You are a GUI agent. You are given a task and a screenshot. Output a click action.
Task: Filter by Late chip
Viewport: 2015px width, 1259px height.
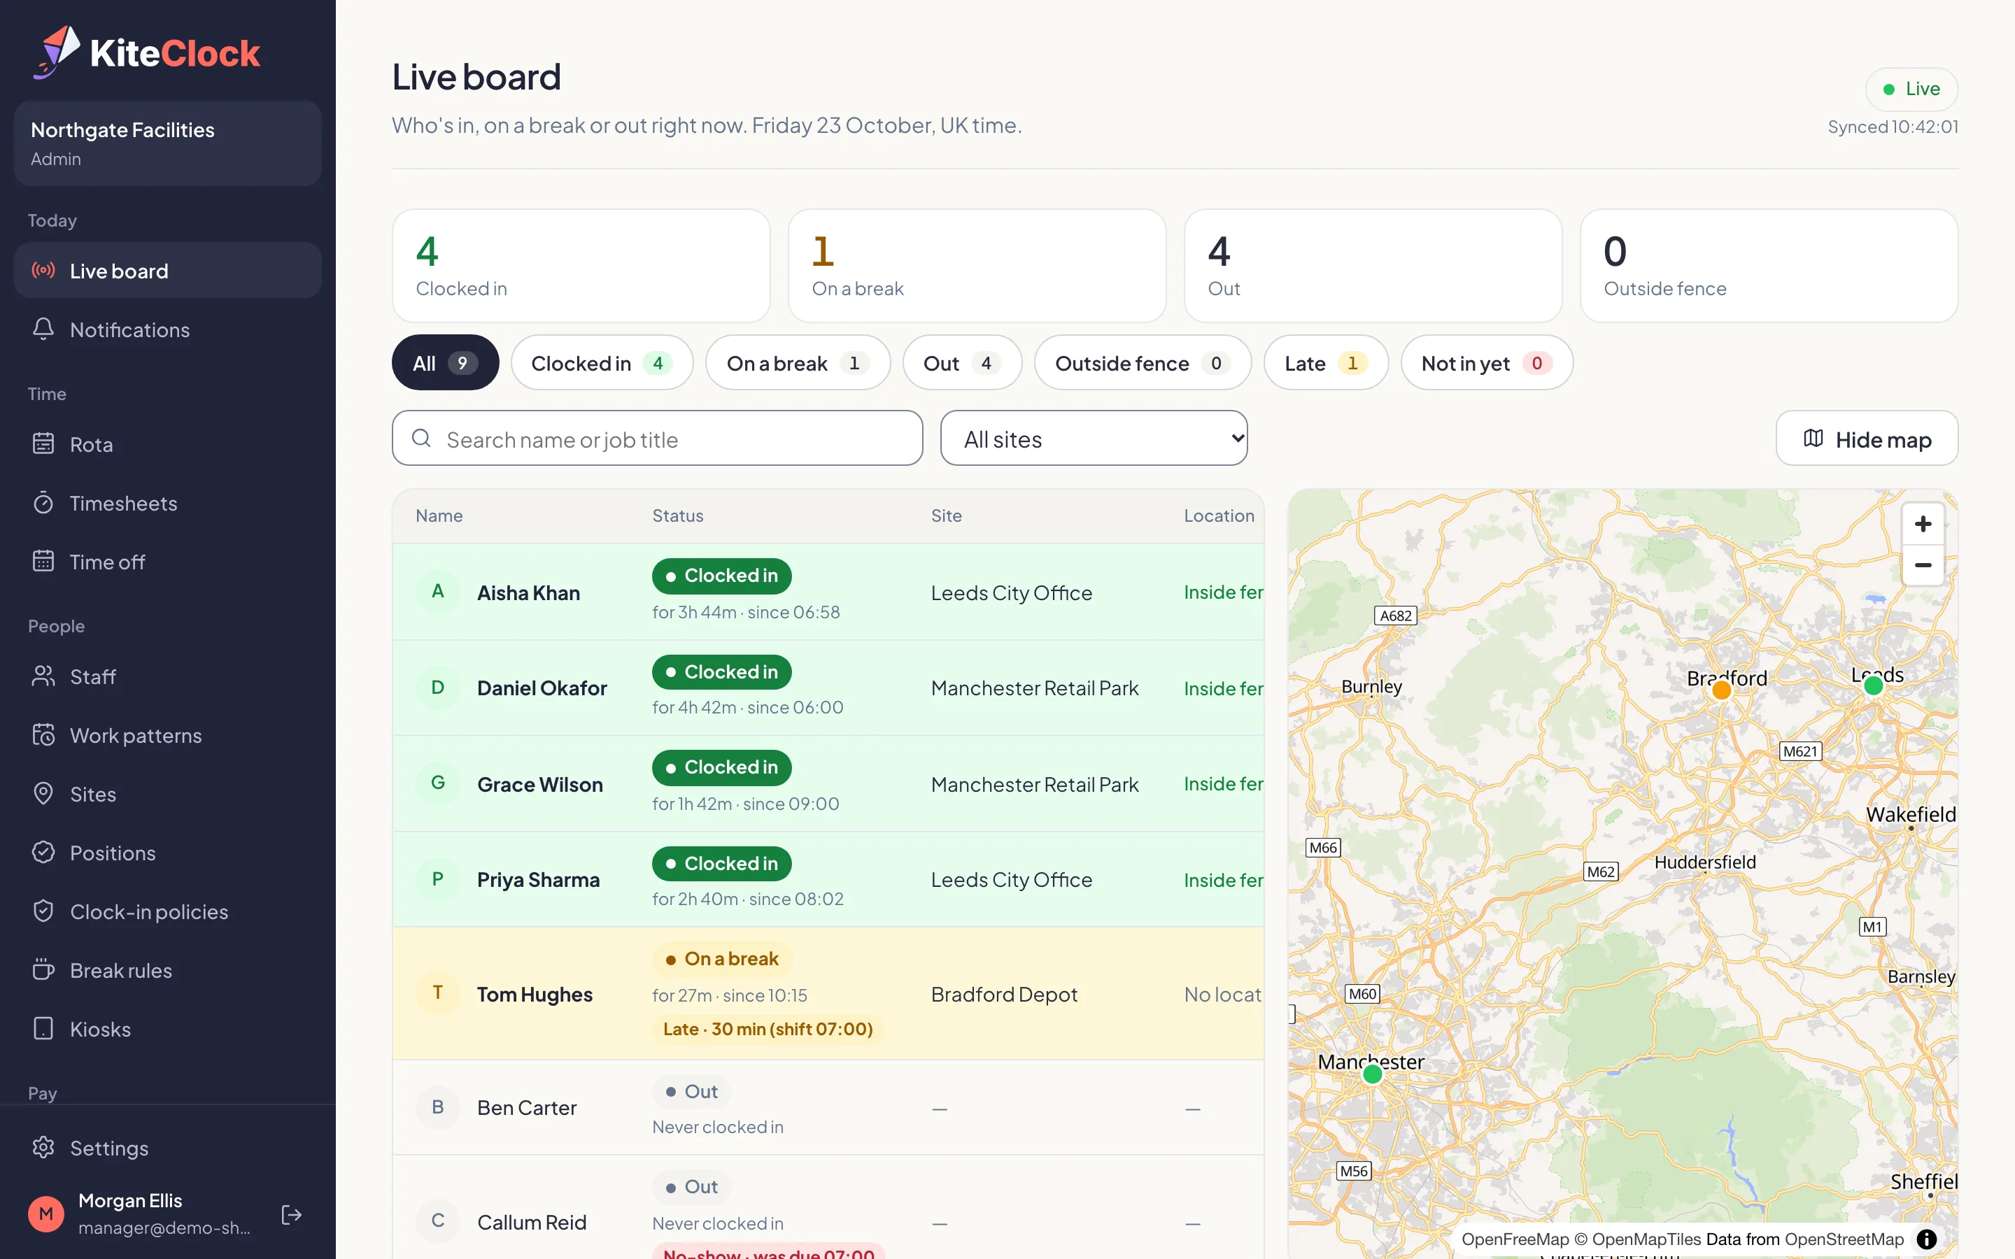pos(1327,362)
